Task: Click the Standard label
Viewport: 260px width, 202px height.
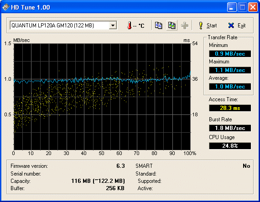Action: [x=146, y=174]
